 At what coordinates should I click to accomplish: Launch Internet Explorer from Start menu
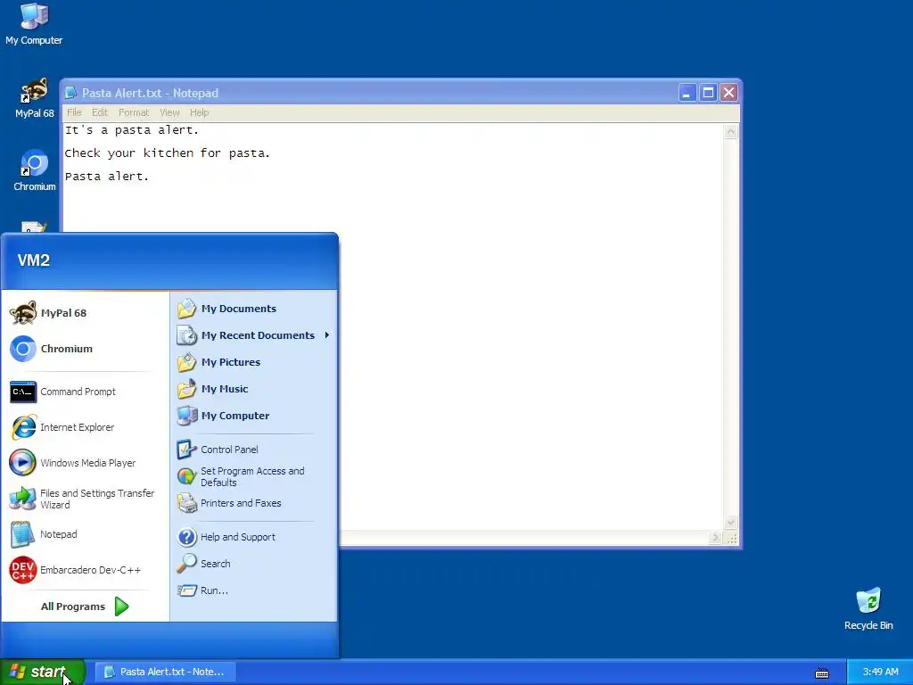86,427
